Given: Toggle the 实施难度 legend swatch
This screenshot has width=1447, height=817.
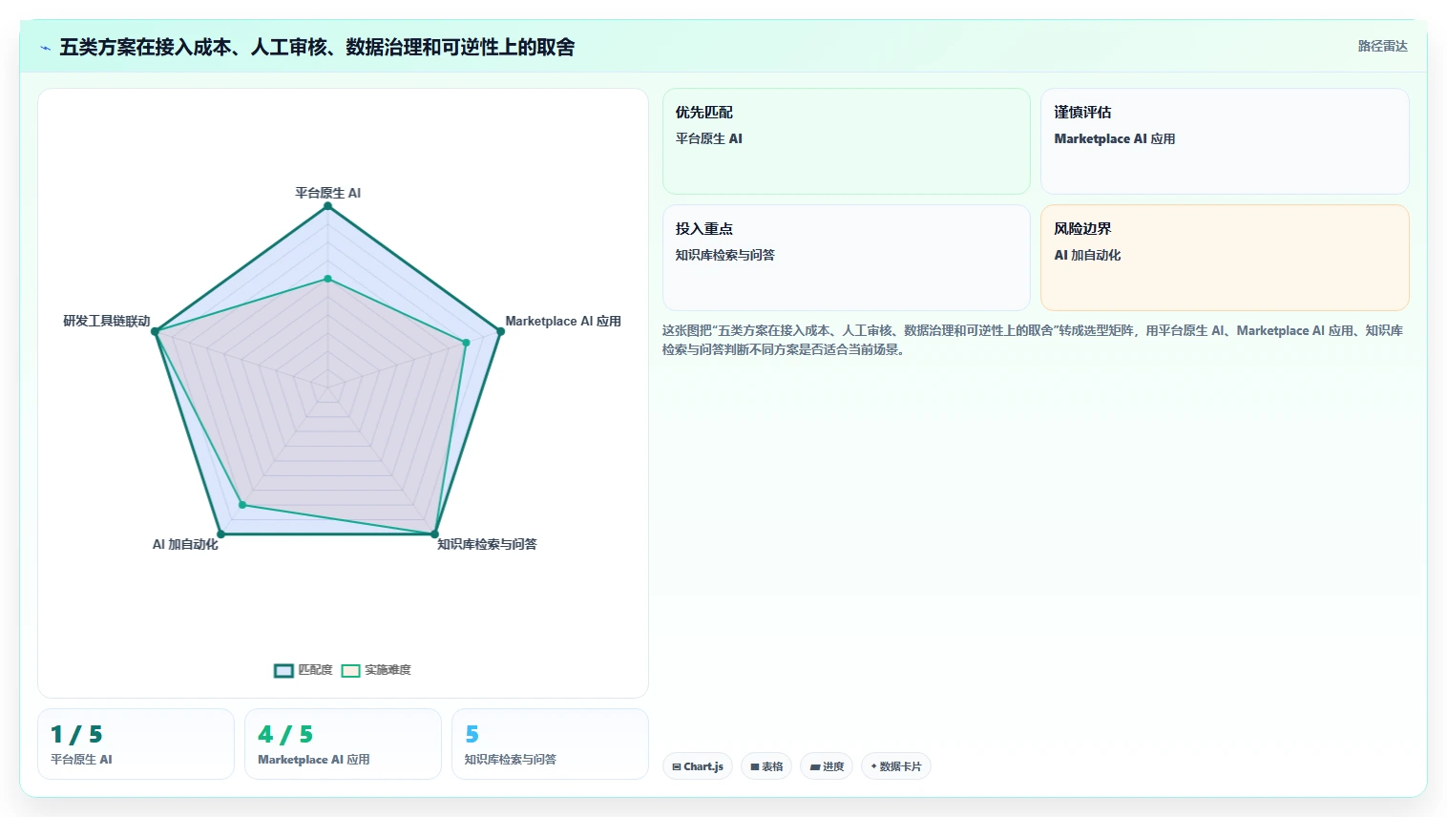Looking at the screenshot, I should (x=350, y=670).
